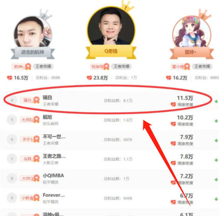The width and height of the screenshot is (219, 216).
Task: Select the 王者荣耀 tag under 进击的航神
Action: [x=43, y=66]
